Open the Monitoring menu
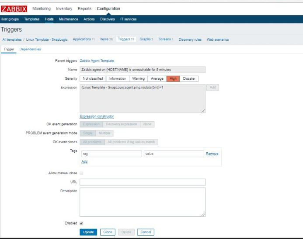Screen dimensions: 303x239 (x=42, y=9)
